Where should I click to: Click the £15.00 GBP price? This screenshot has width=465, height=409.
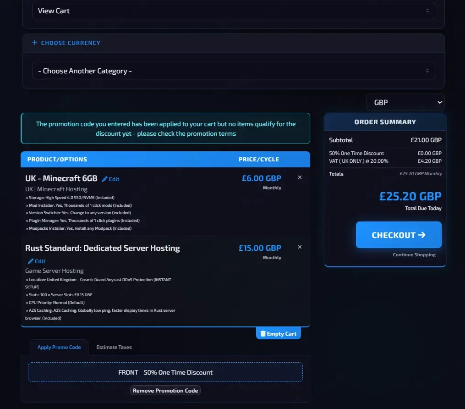[260, 248]
